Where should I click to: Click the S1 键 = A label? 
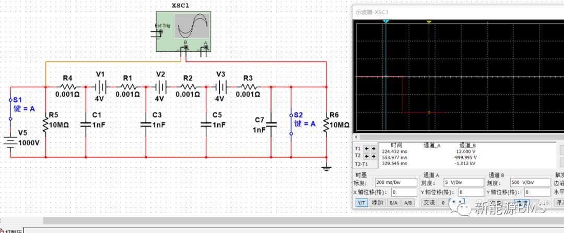click(x=24, y=109)
